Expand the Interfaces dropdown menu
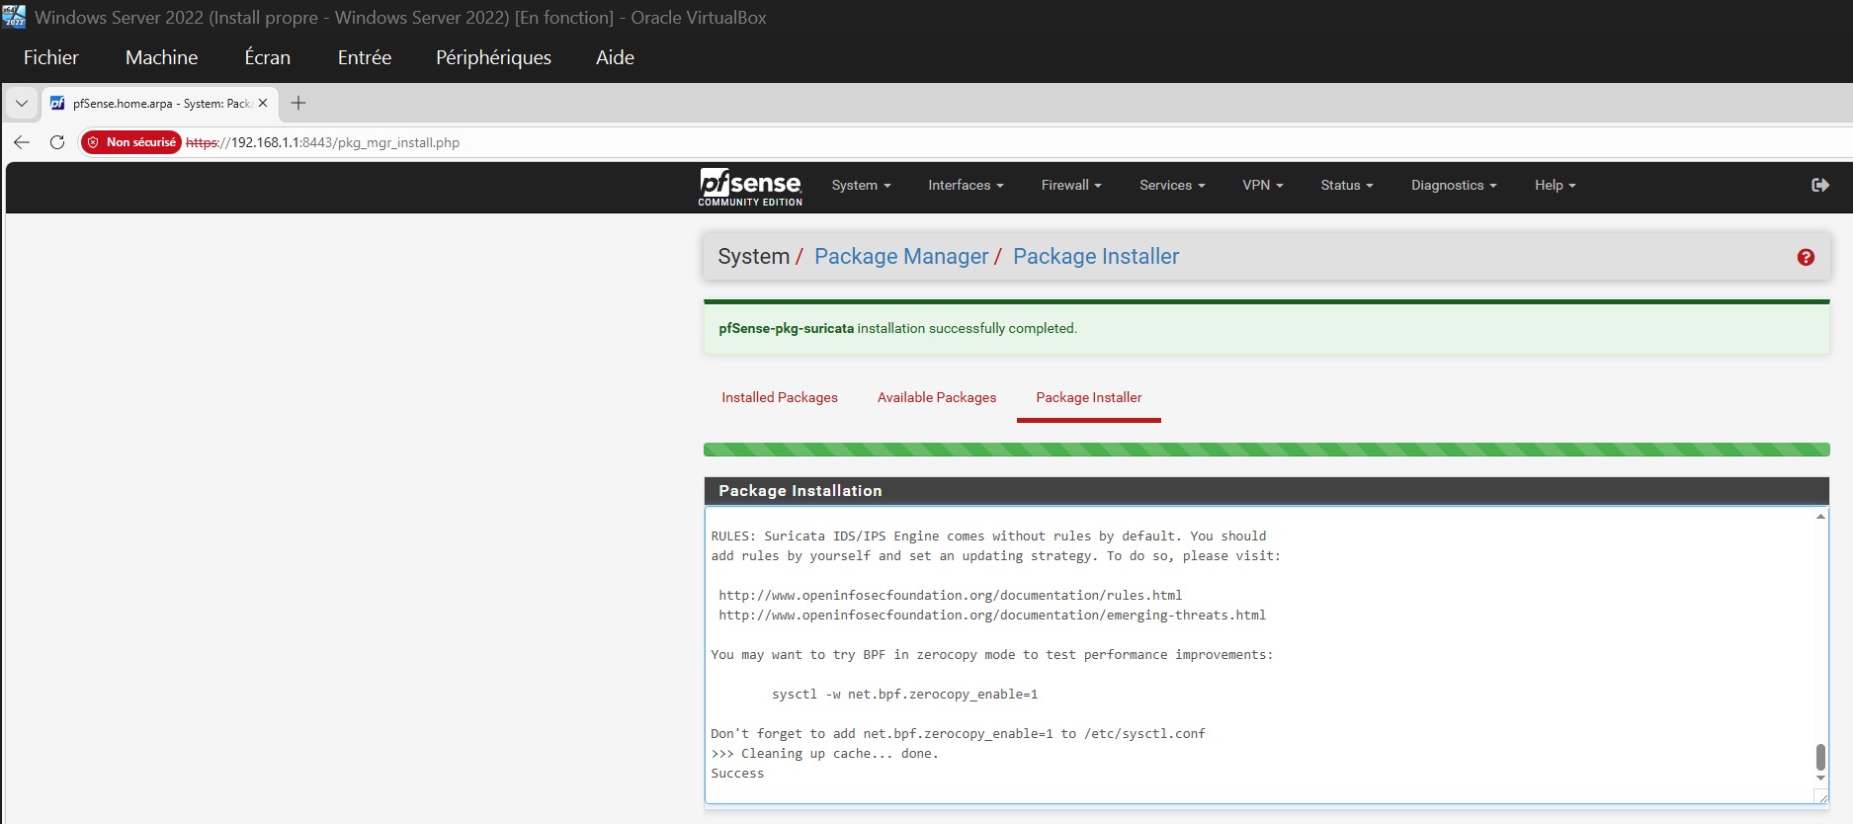 tap(966, 185)
